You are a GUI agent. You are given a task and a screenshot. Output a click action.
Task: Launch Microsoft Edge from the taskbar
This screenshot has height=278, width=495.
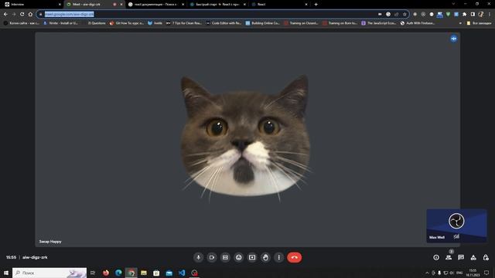[x=118, y=273]
